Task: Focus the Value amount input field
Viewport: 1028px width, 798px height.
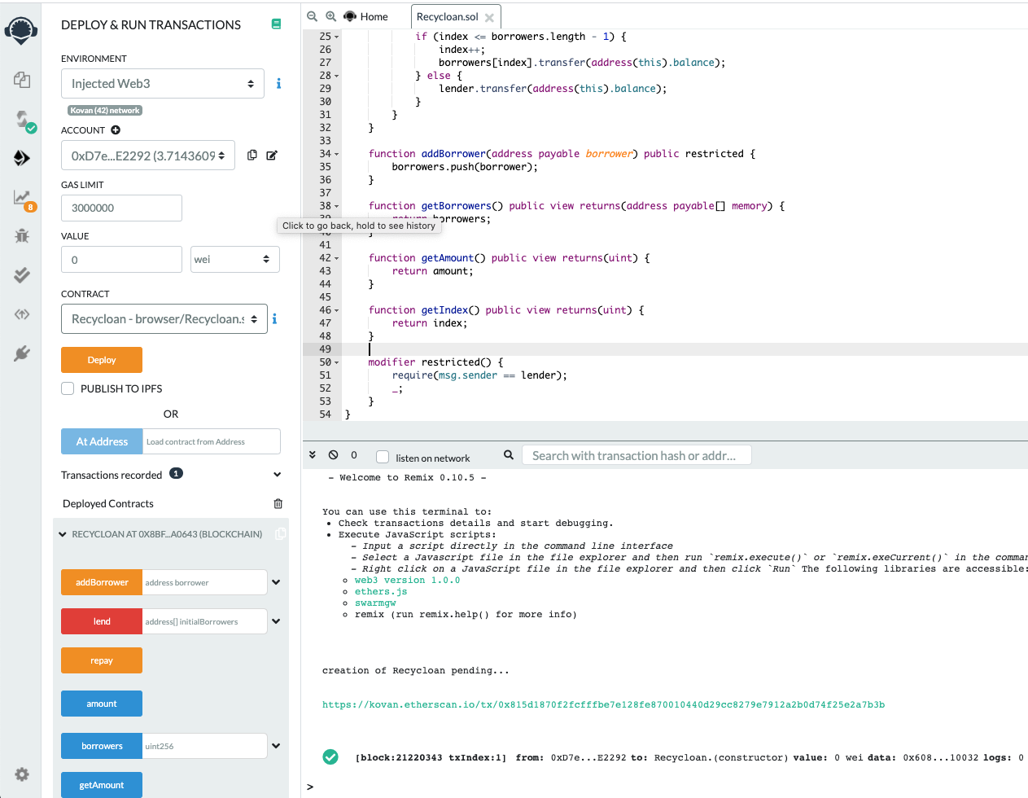Action: coord(121,259)
